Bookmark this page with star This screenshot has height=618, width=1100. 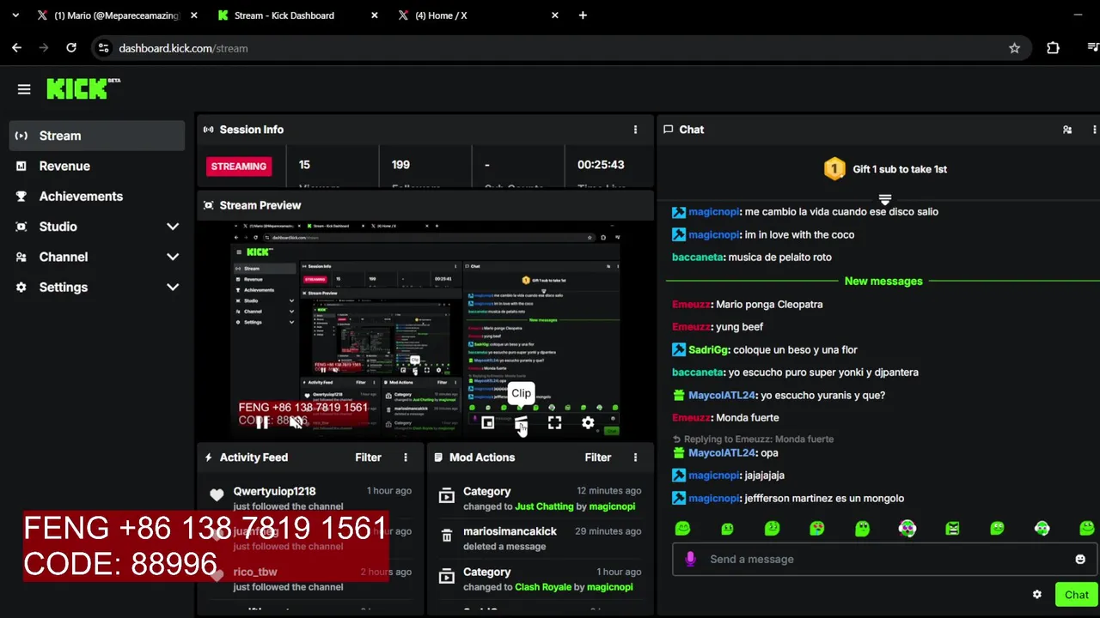point(1014,48)
